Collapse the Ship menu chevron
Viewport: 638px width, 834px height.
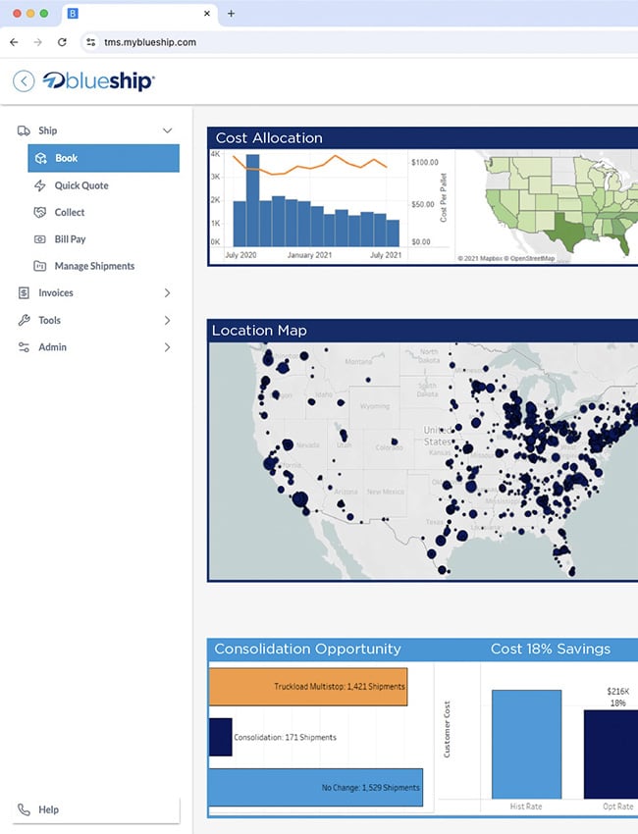(x=167, y=130)
